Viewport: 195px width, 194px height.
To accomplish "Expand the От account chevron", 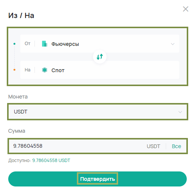I will click(x=172, y=44).
